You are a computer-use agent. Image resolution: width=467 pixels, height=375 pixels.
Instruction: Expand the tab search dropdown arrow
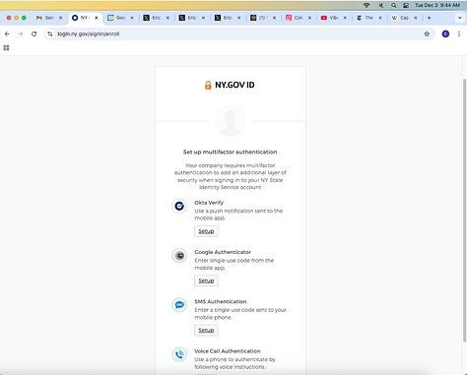click(x=460, y=18)
